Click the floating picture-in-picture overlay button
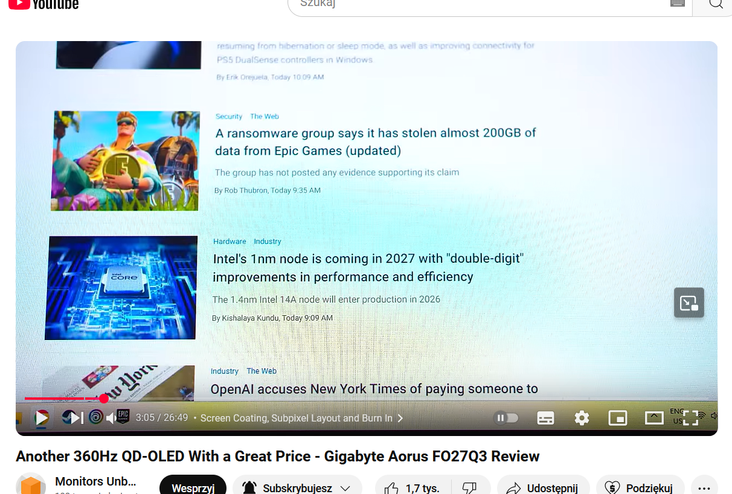The height and width of the screenshot is (494, 732). (x=689, y=303)
